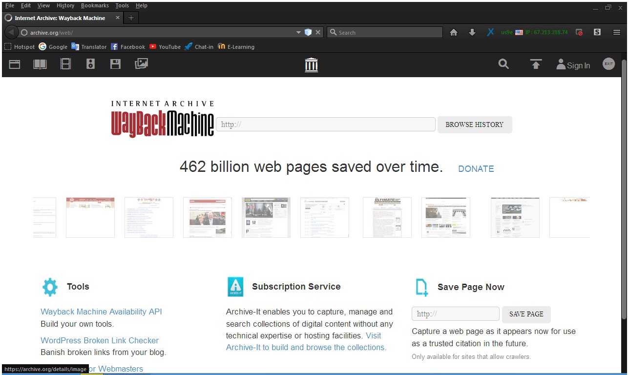Click the US flag IP indicator
The image size is (629, 375).
tap(519, 32)
